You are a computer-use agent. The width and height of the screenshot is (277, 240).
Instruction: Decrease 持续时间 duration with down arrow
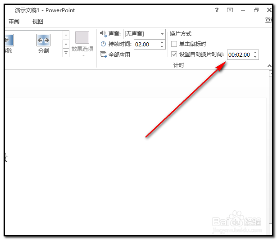[x=162, y=47]
